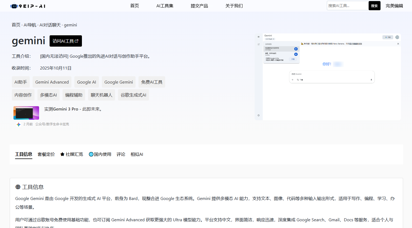Click the plus icon in Gemini's input box

point(293,80)
